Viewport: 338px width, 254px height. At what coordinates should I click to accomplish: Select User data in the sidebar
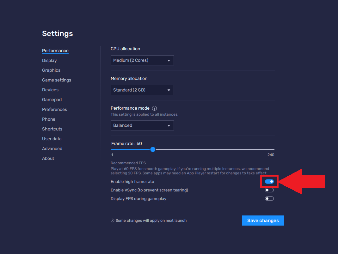[x=52, y=139]
